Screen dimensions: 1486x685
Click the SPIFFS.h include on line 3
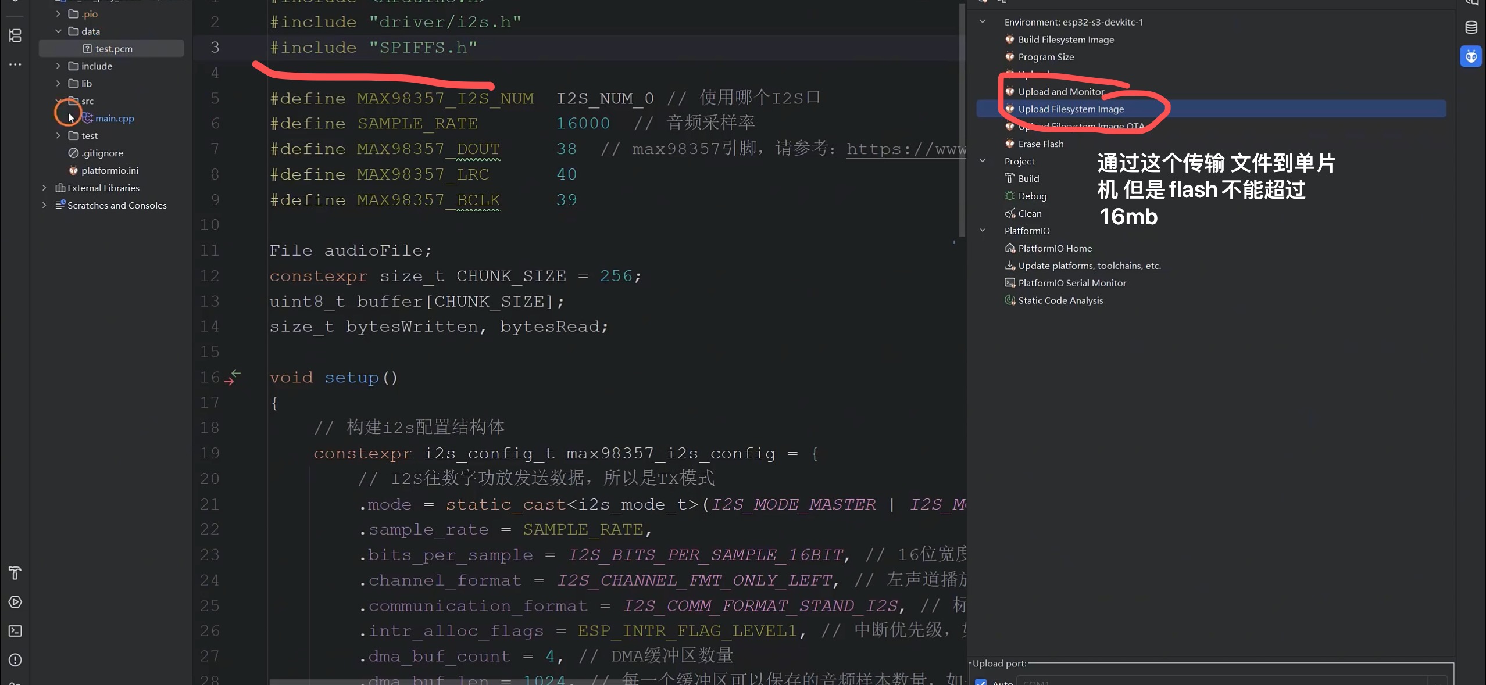pyautogui.click(x=423, y=48)
